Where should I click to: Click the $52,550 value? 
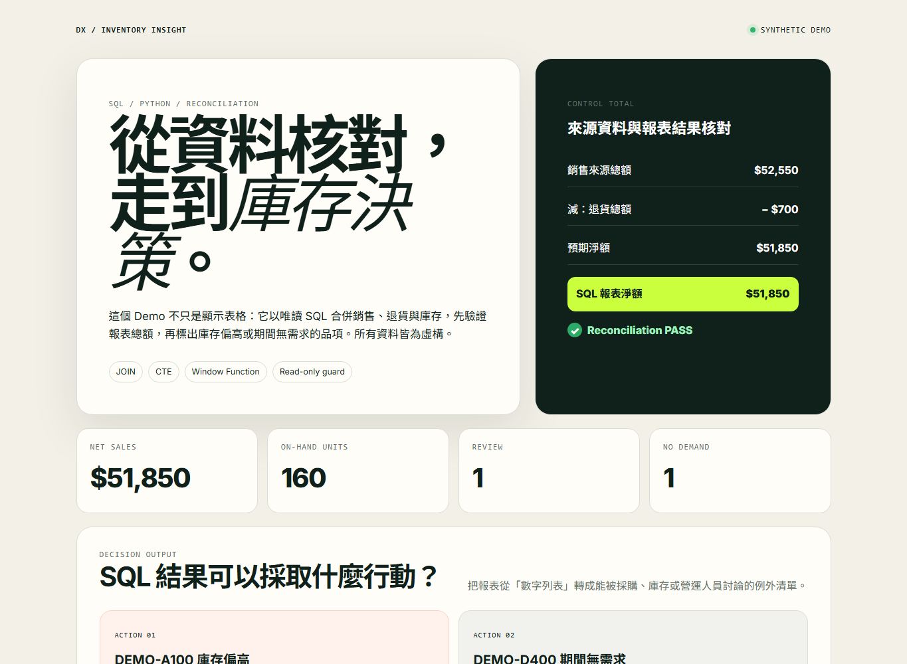(x=776, y=170)
